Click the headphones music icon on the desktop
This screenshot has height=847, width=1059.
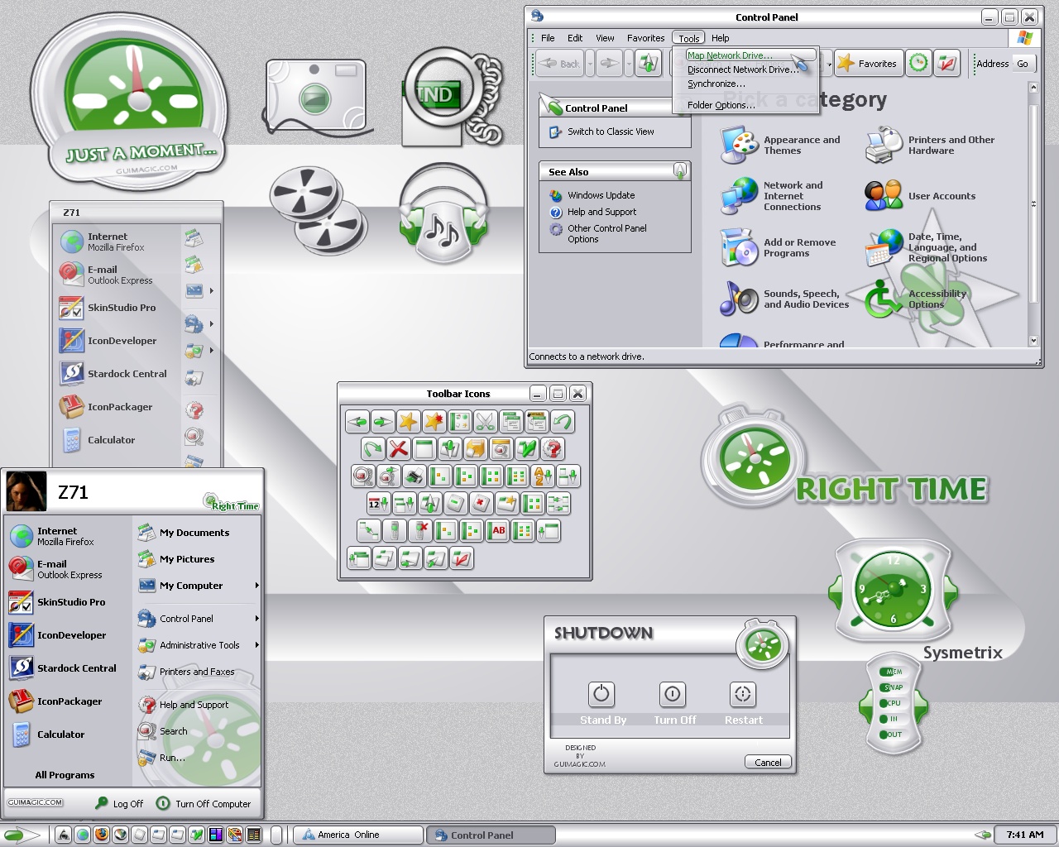[444, 213]
